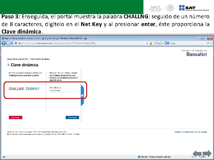
Task: Go to the next slide with the right grey arrow
Action: [207, 153]
